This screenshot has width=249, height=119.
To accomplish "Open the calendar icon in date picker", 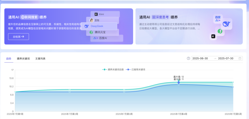I will click(240, 58).
